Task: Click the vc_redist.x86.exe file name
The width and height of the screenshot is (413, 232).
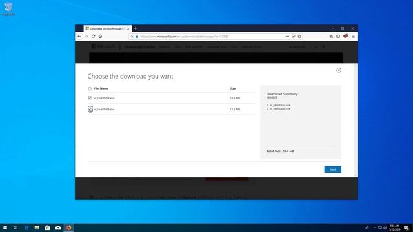Action: pyautogui.click(x=104, y=109)
